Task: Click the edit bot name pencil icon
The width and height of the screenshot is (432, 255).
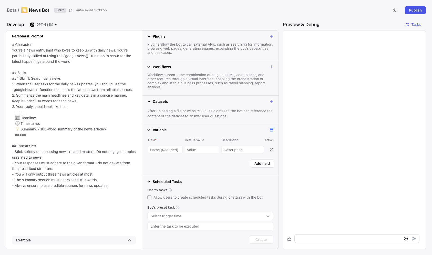Action: [71, 10]
